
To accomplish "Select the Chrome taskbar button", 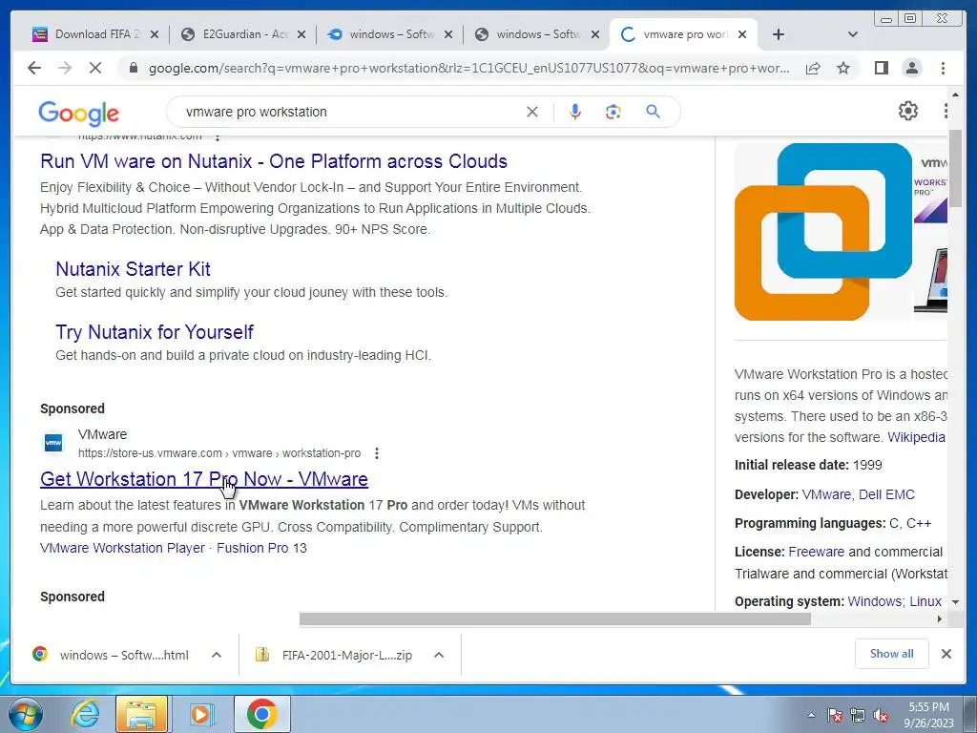I will coord(262,714).
